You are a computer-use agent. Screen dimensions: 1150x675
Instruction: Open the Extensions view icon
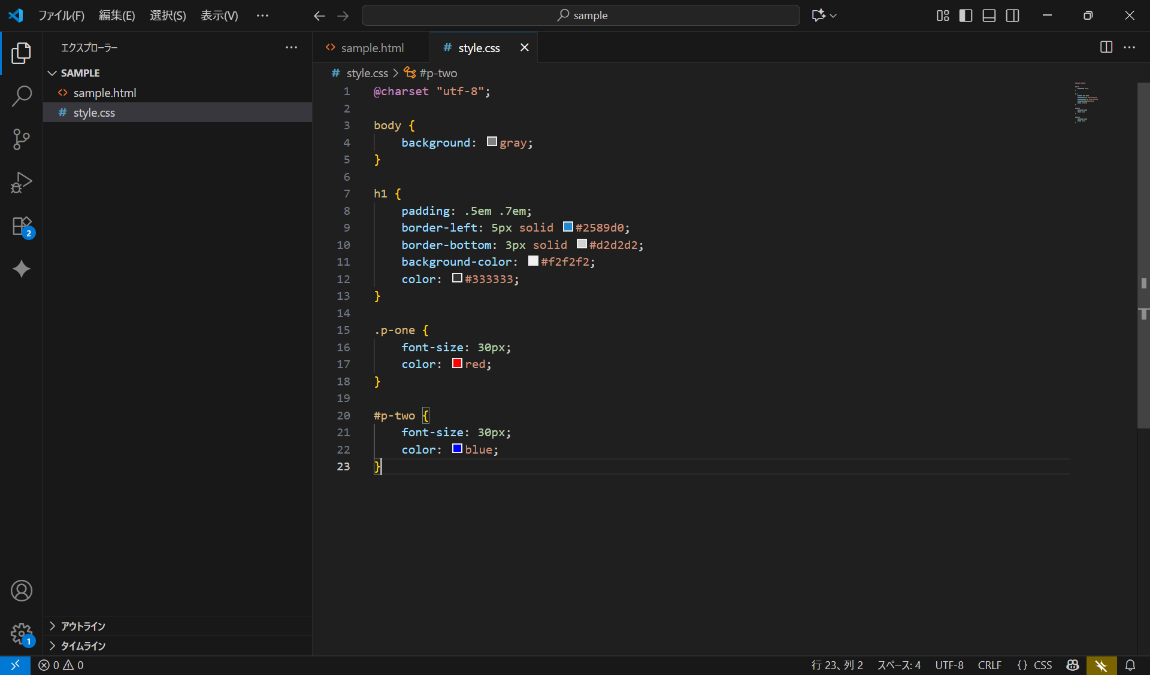(x=22, y=226)
